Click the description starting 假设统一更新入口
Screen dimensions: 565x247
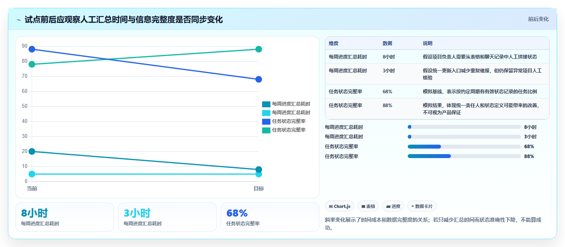point(482,74)
